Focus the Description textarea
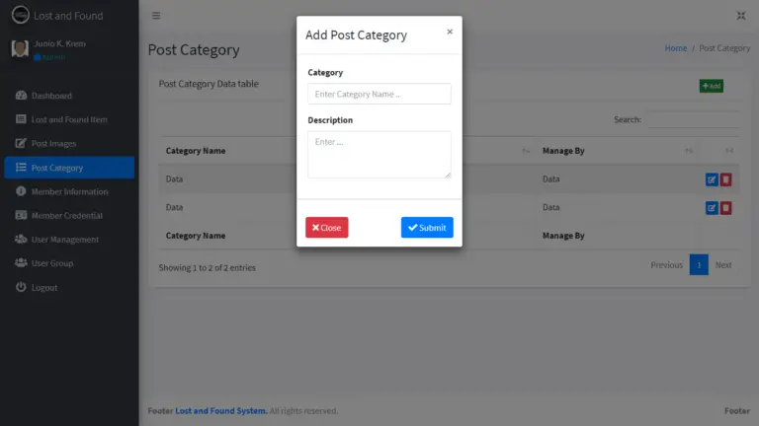 tap(379, 155)
